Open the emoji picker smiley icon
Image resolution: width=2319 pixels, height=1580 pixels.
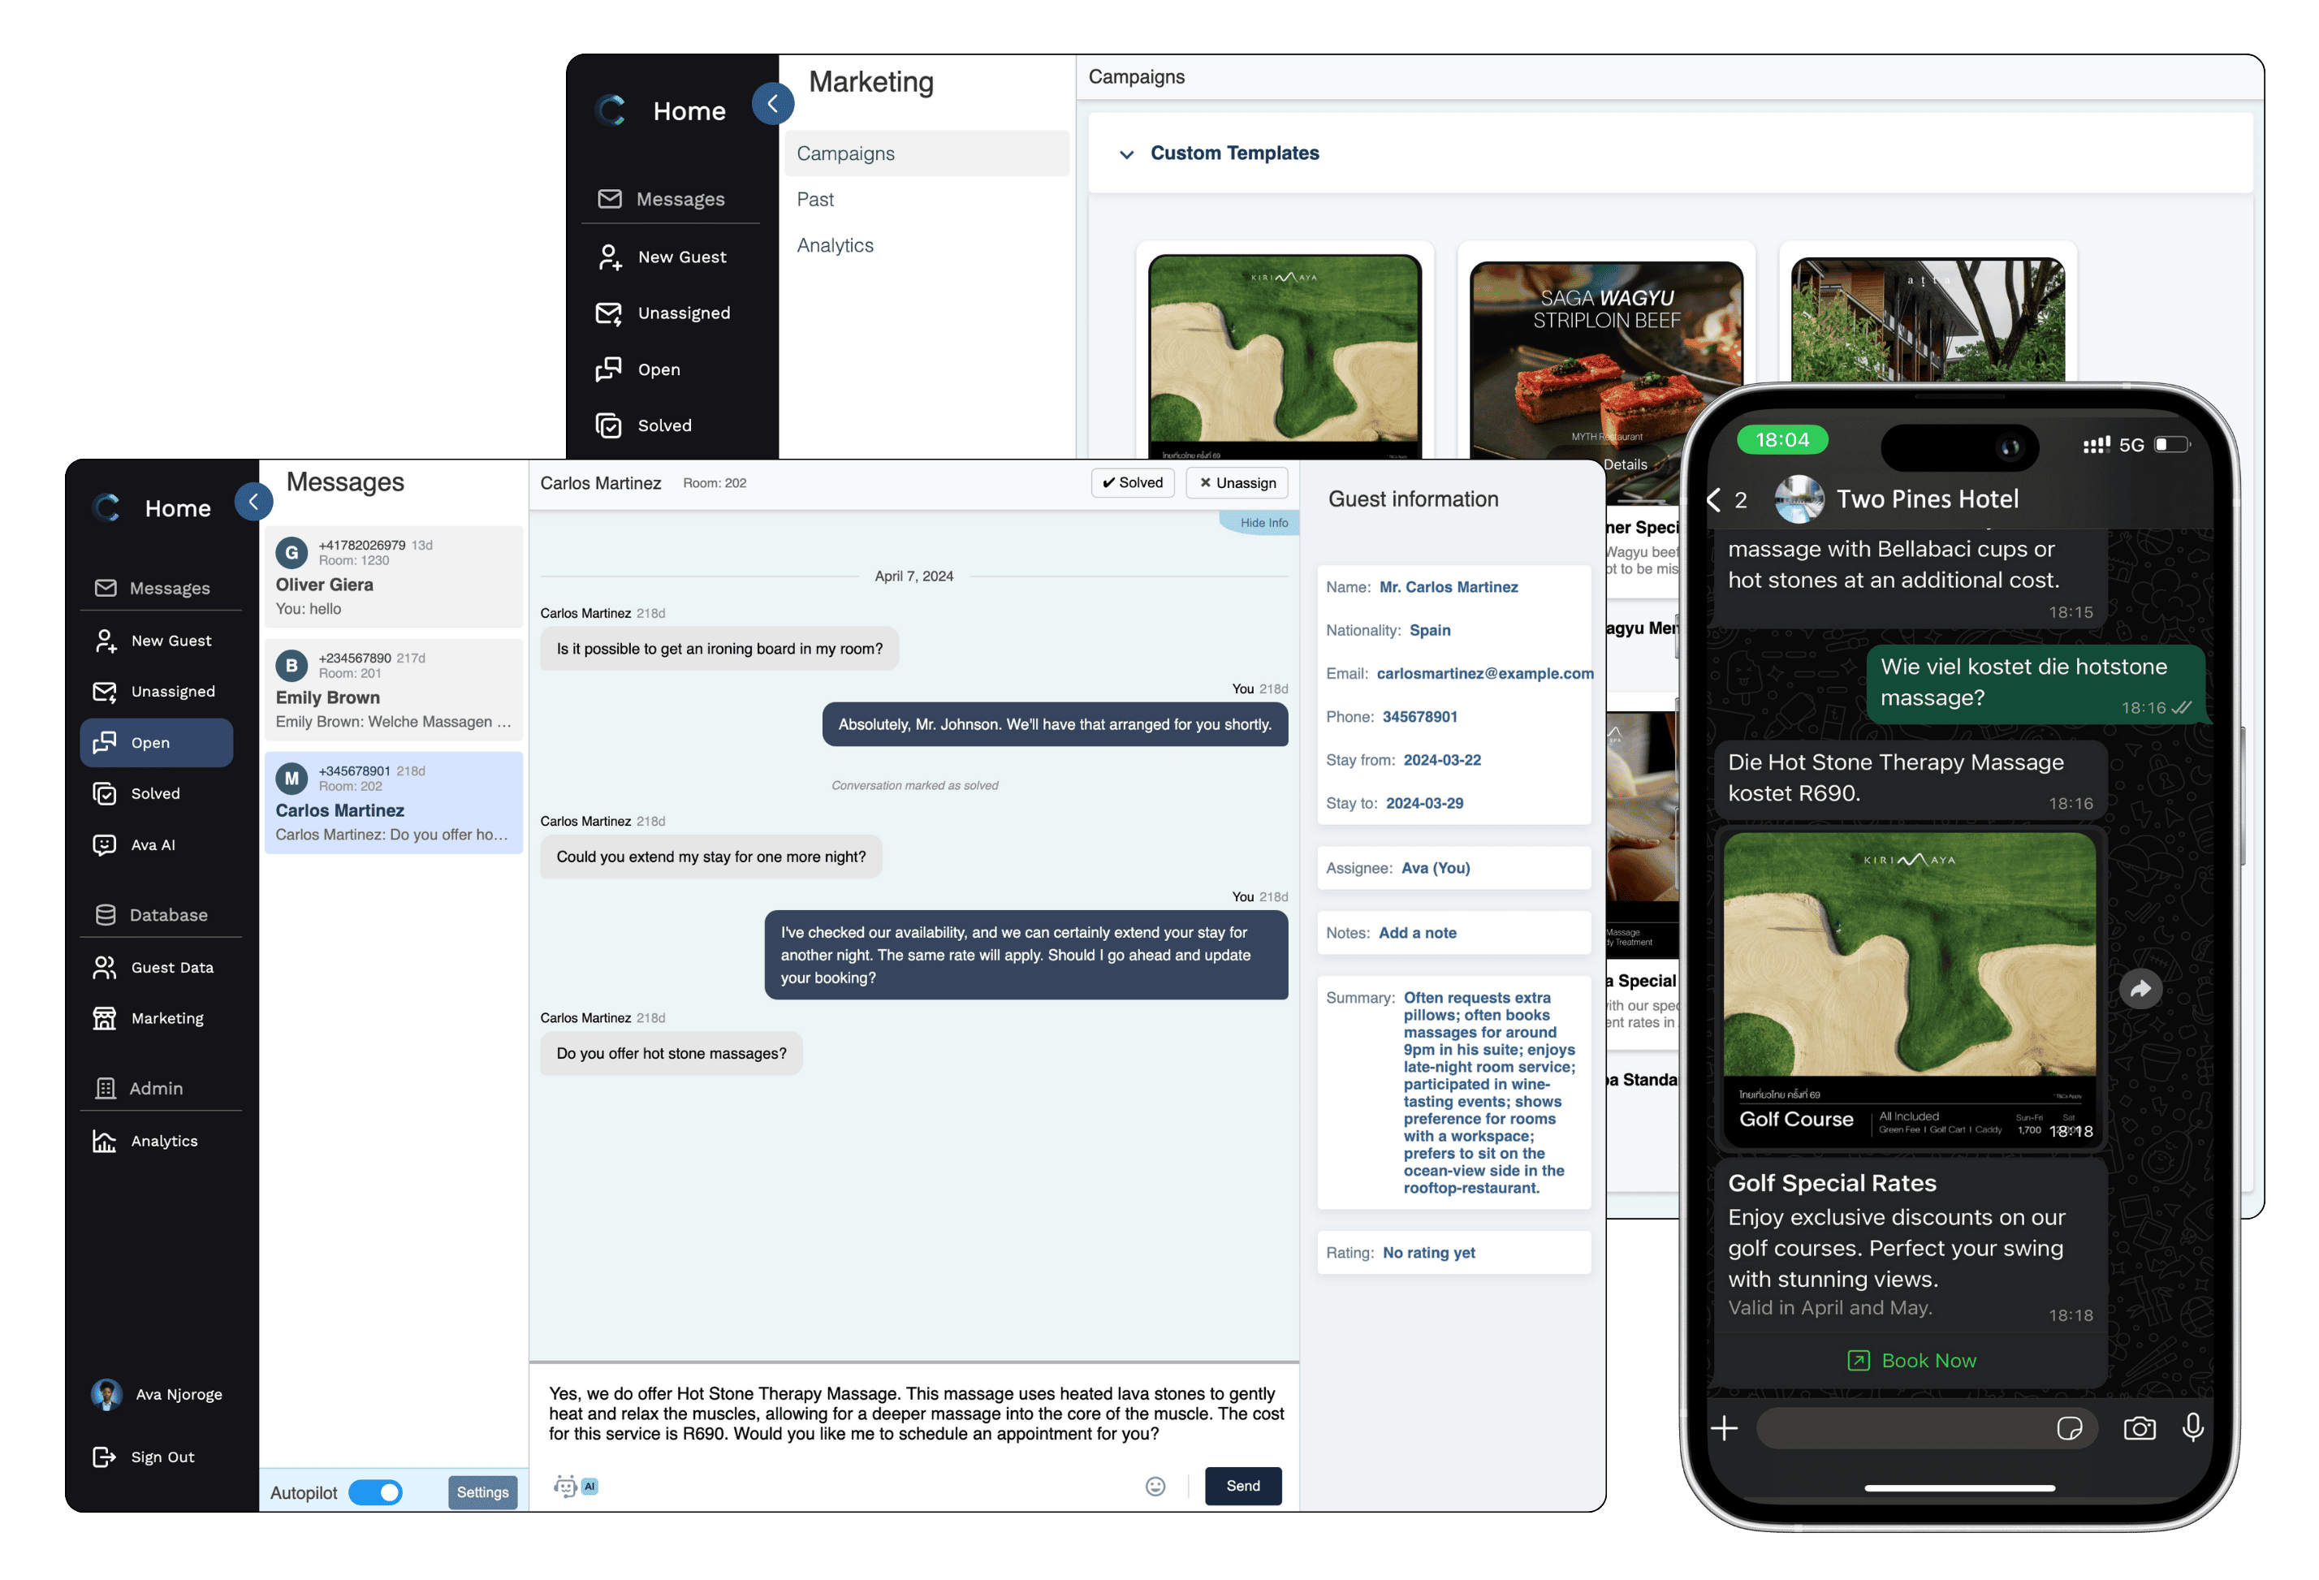pos(1155,1487)
